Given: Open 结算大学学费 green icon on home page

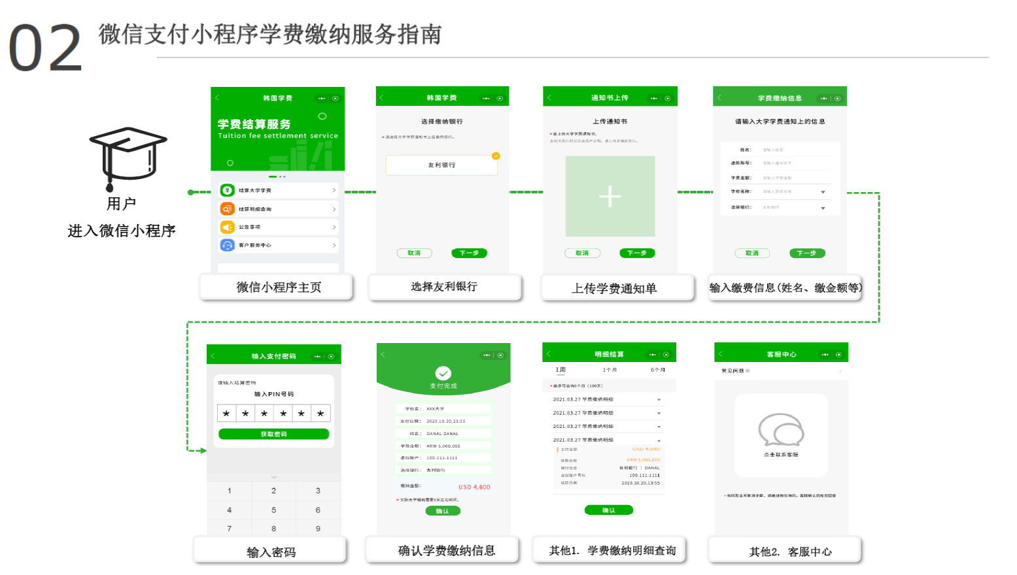Looking at the screenshot, I should (x=227, y=190).
